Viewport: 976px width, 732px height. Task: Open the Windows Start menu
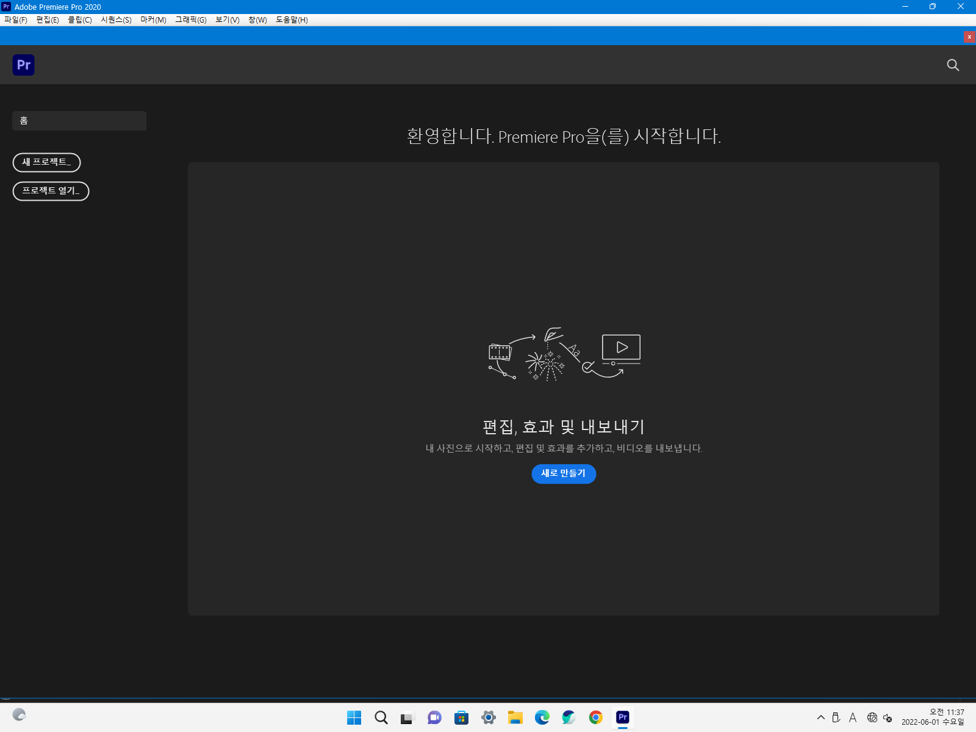pos(354,717)
